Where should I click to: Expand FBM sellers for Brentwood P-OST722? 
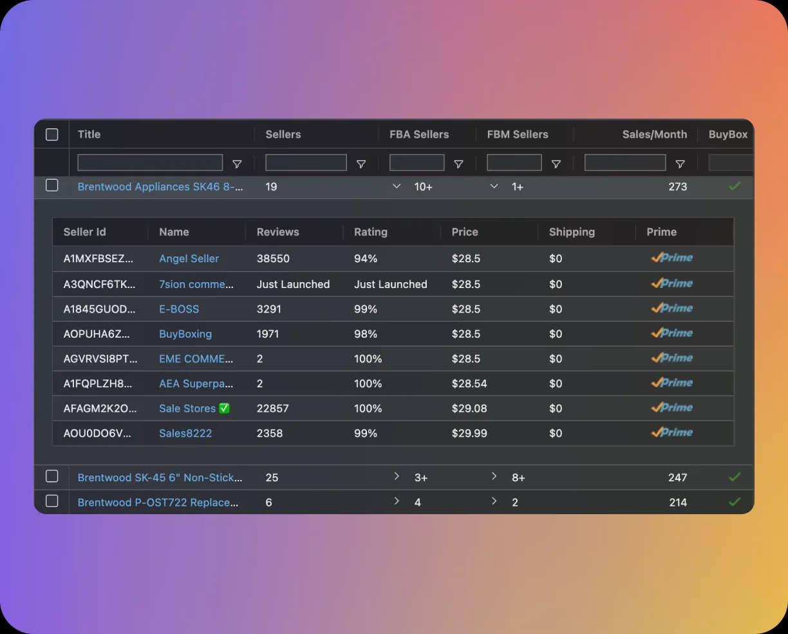[494, 501]
